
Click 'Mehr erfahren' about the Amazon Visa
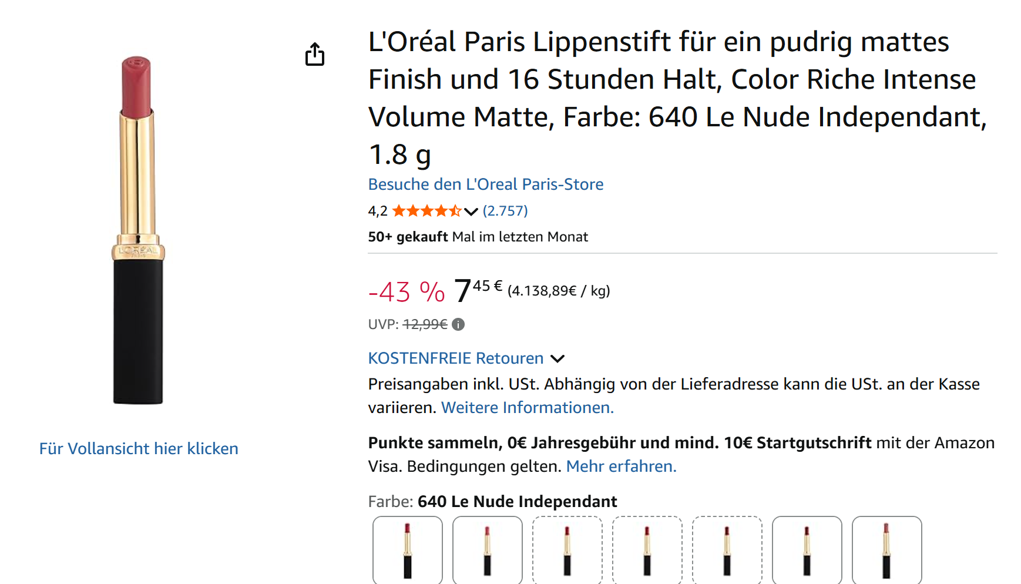pos(621,466)
